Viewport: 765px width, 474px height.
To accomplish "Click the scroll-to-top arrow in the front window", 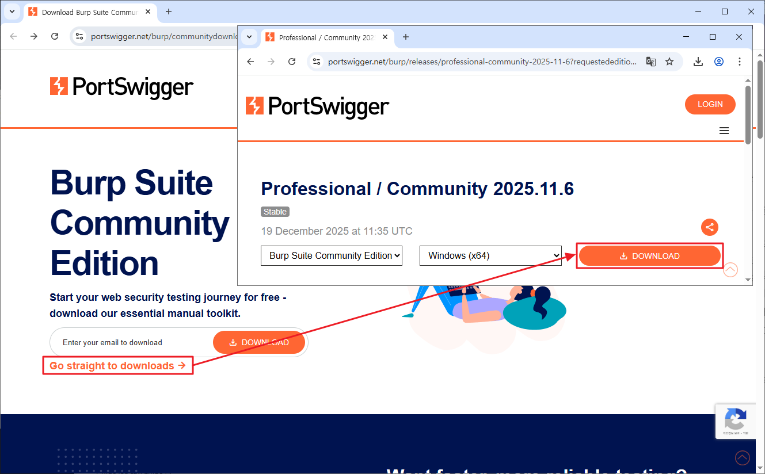I will click(x=730, y=270).
